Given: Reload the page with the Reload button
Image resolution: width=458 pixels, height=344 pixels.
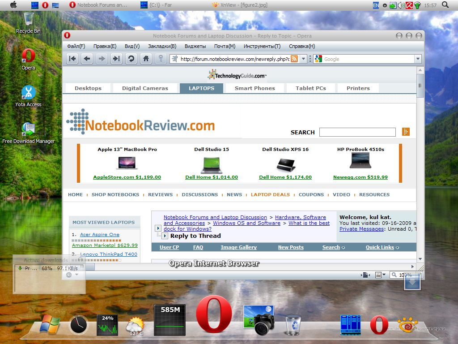Looking at the screenshot, I should click(x=131, y=59).
